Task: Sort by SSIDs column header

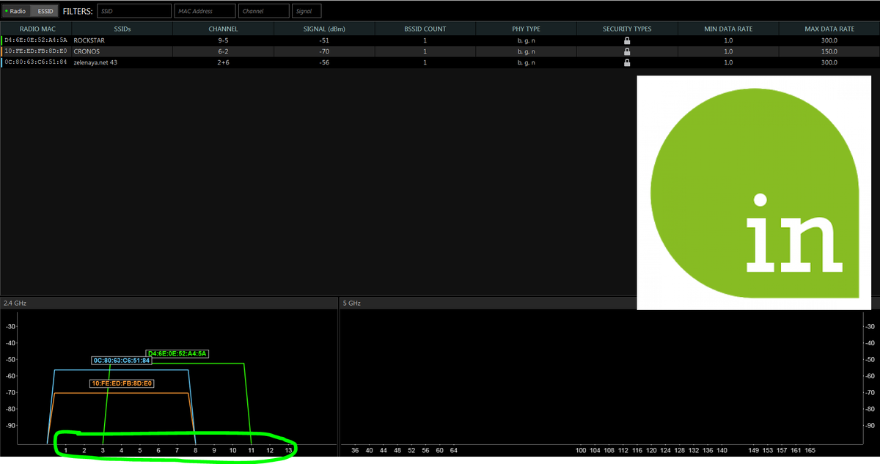Action: [122, 29]
